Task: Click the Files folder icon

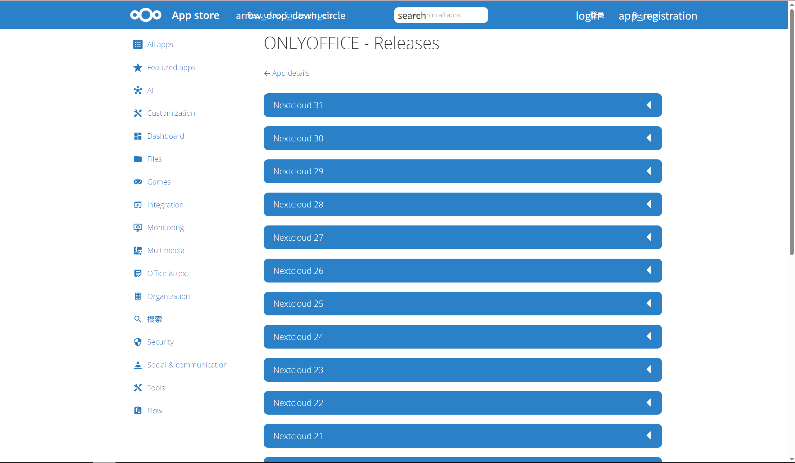Action: (138, 159)
